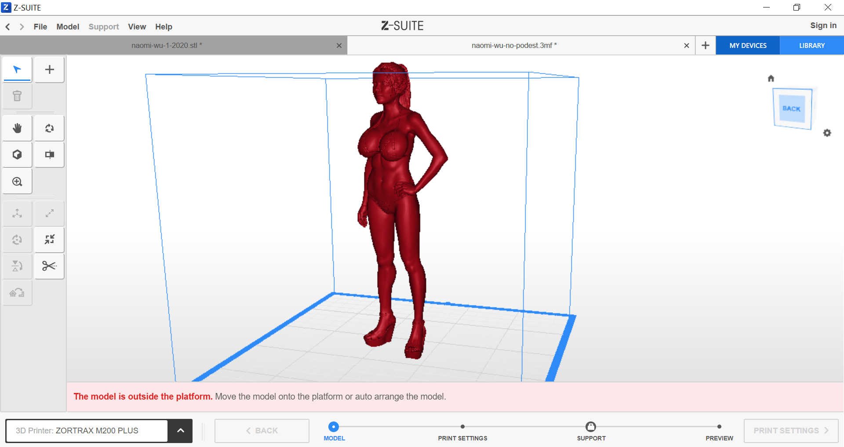
Task: Open the zoom magnifier tool
Action: tap(17, 182)
